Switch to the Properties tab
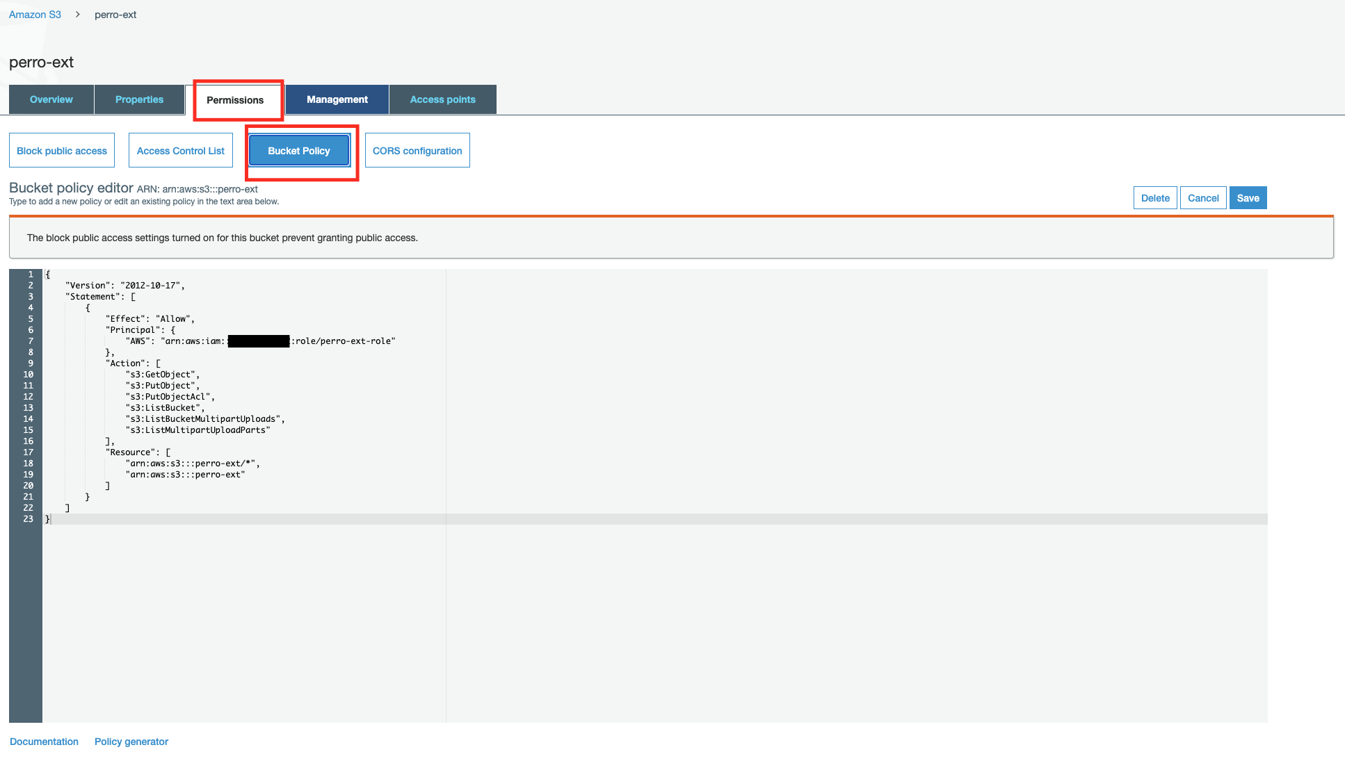Viewport: 1345px width, 761px height. coord(138,99)
